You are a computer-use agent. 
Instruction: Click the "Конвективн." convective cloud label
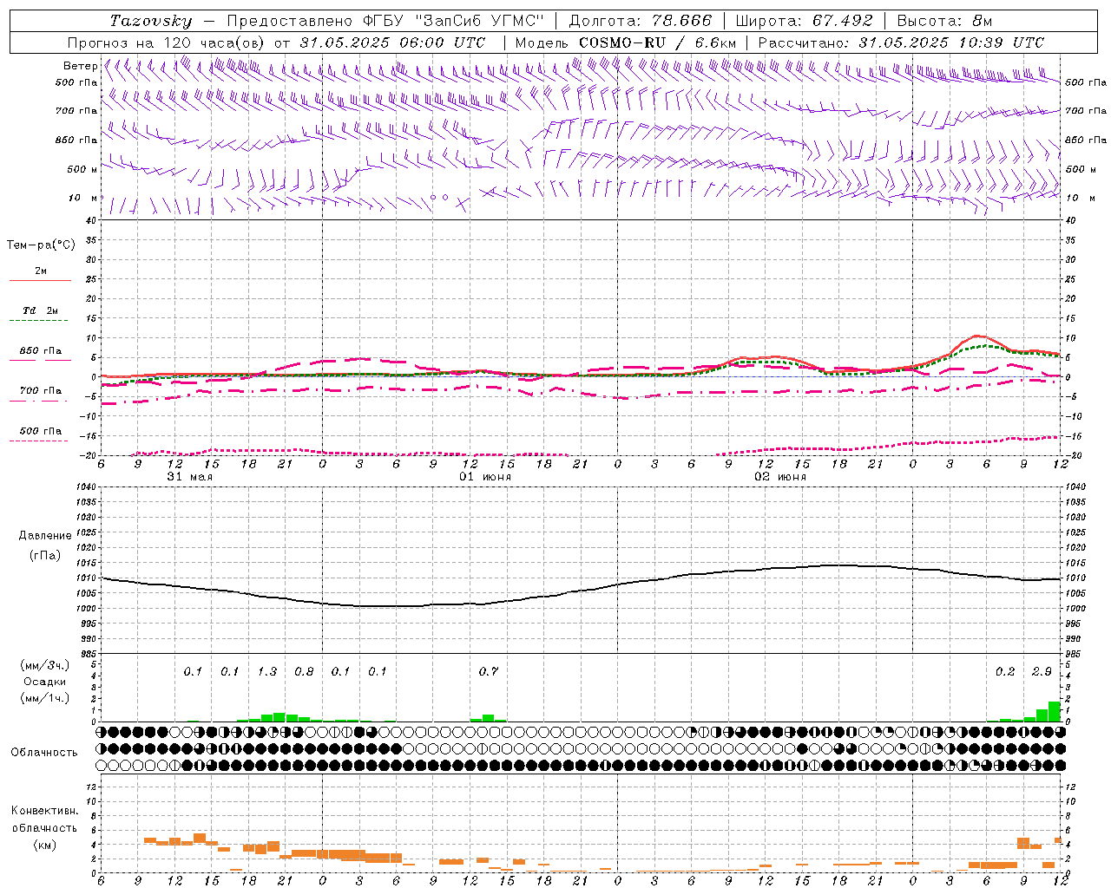[x=44, y=811]
